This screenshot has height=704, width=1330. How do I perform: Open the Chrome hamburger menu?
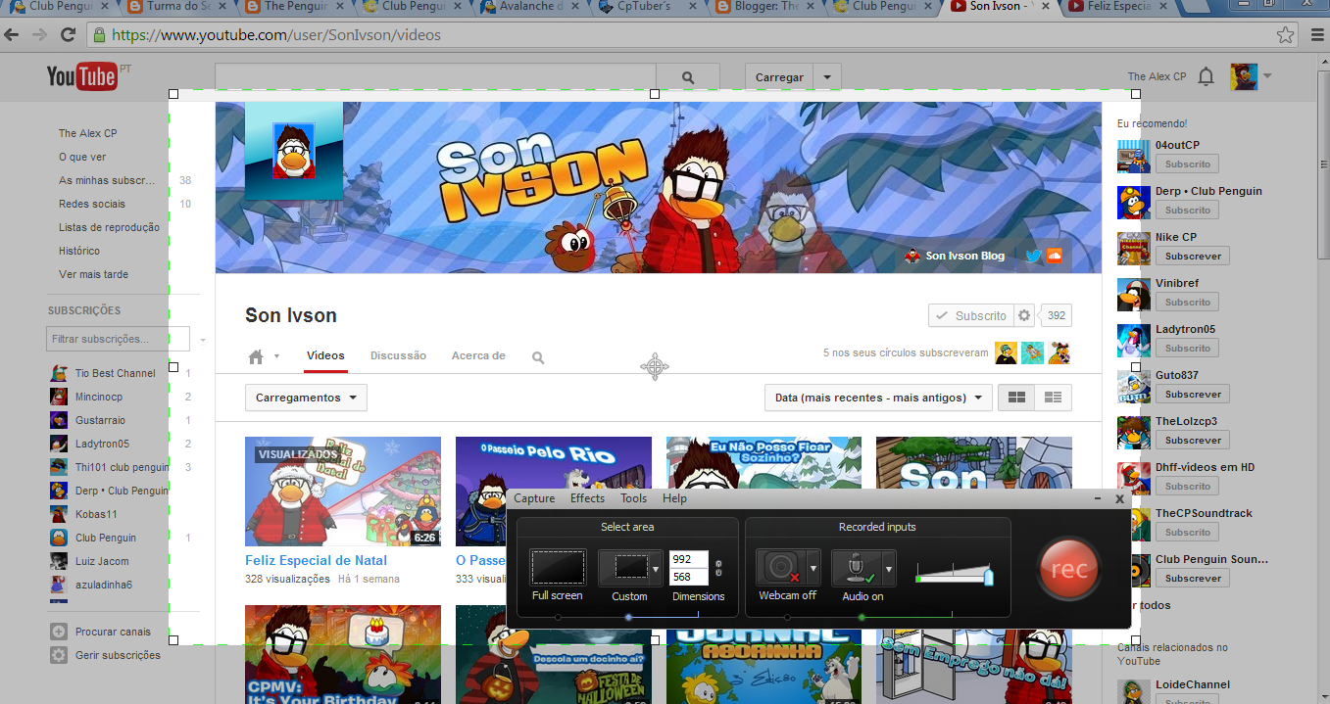coord(1316,35)
